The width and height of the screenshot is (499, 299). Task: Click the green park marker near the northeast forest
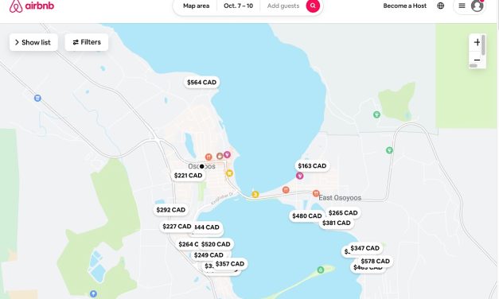pyautogui.click(x=376, y=115)
